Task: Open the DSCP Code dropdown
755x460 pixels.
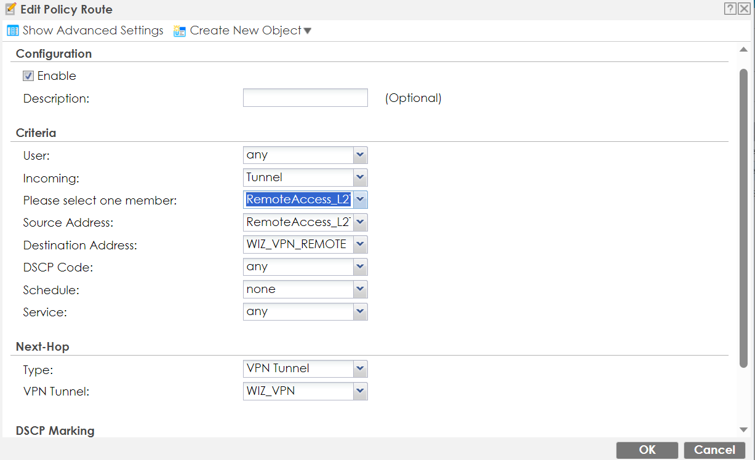Action: 360,267
